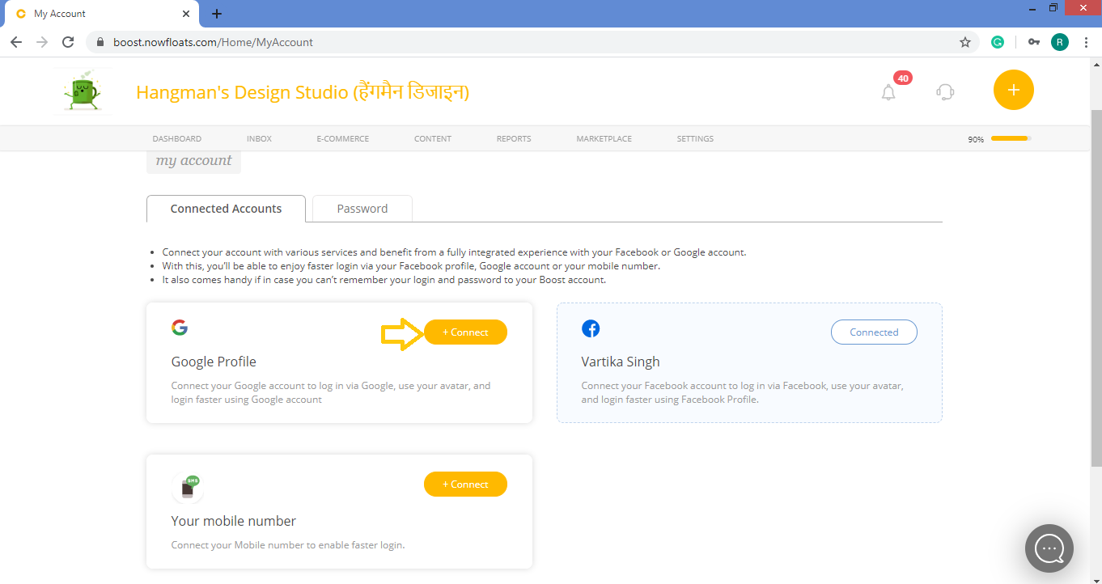The width and height of the screenshot is (1102, 584).
Task: Open the REPORTS menu
Action: point(514,139)
